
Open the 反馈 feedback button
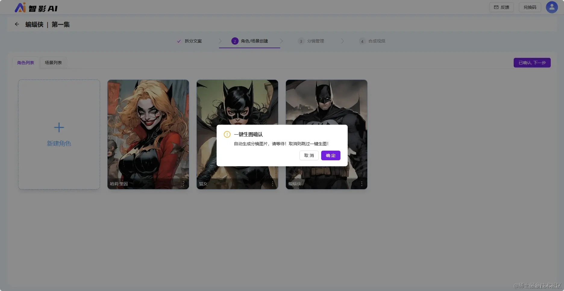(501, 7)
